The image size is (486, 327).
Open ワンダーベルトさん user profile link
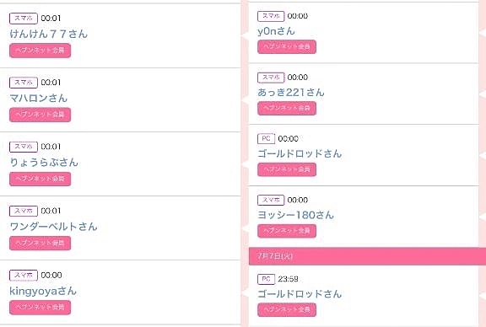click(x=53, y=227)
